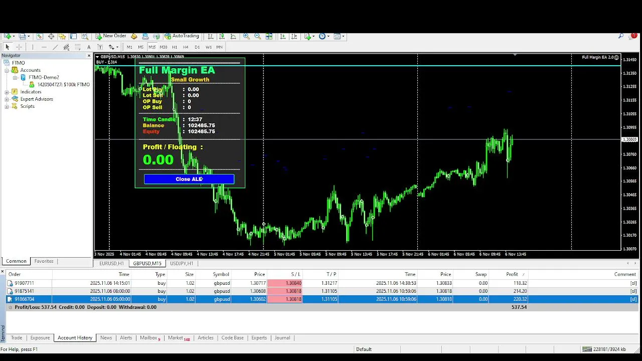Screen dimensions: 642x361
Task: Open Periods dropdown arrow
Action: tap(329, 36)
